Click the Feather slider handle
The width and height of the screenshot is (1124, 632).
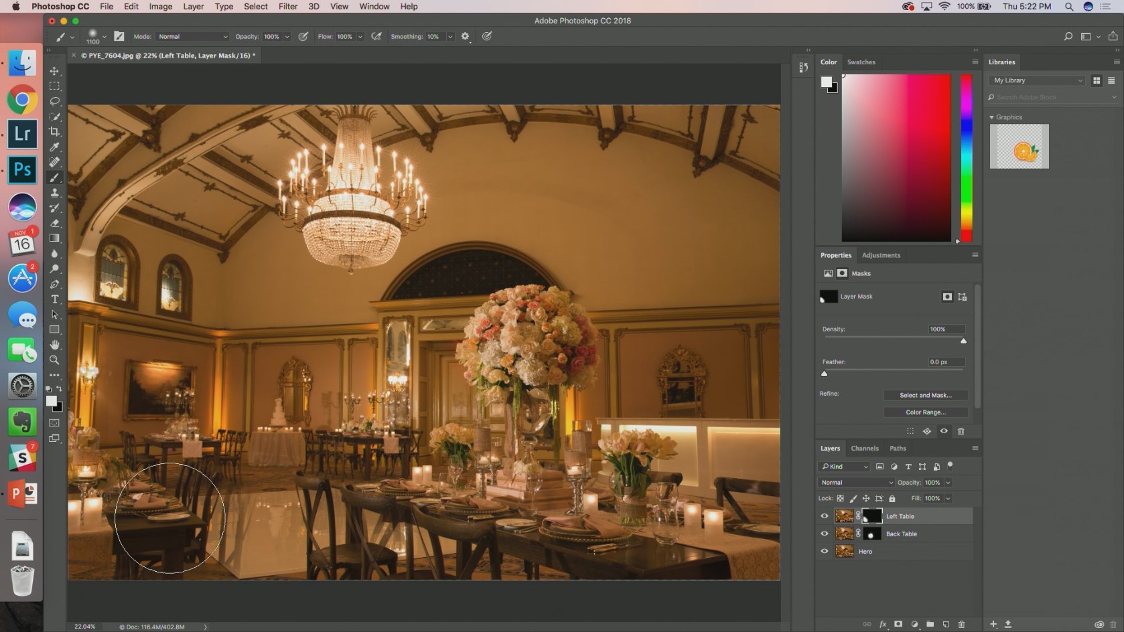[x=825, y=374]
